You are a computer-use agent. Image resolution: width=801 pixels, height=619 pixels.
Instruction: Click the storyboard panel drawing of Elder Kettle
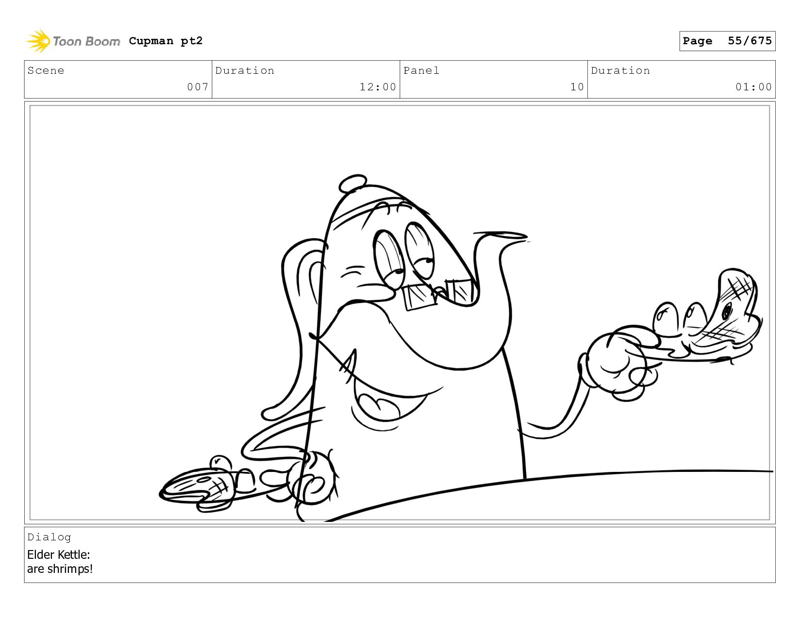[400, 313]
